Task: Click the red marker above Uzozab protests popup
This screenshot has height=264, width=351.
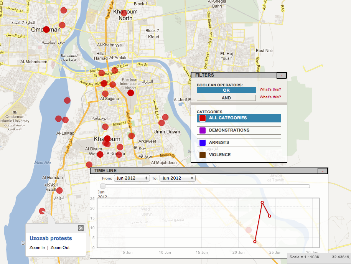Action: 42,210
